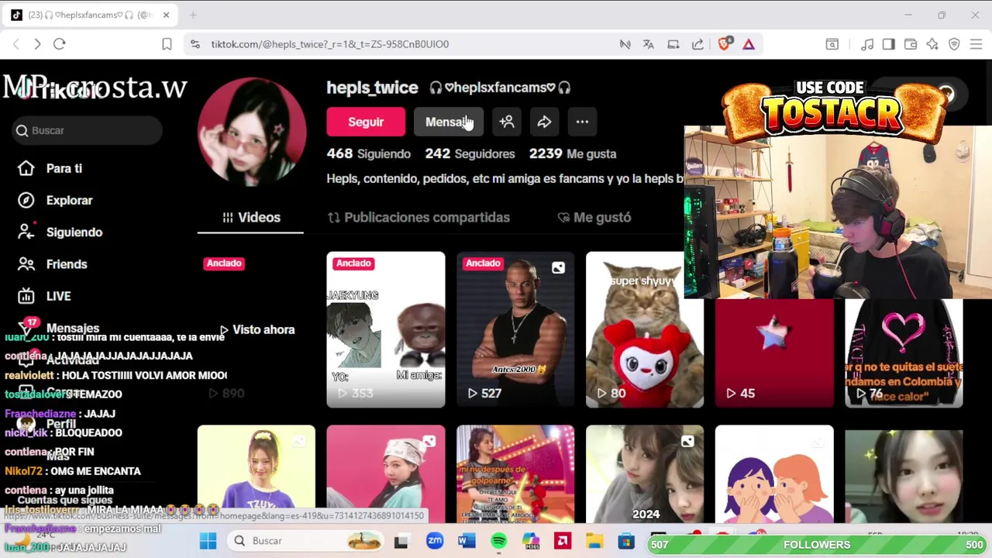Play the pinned JAEKYUNG video with 353 views

(386, 329)
